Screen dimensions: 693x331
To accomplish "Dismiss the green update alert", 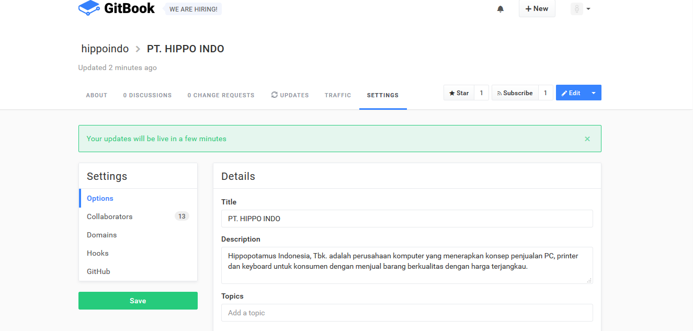I will tap(587, 139).
